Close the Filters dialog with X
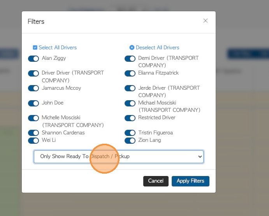The height and width of the screenshot is (216, 269). point(206,21)
